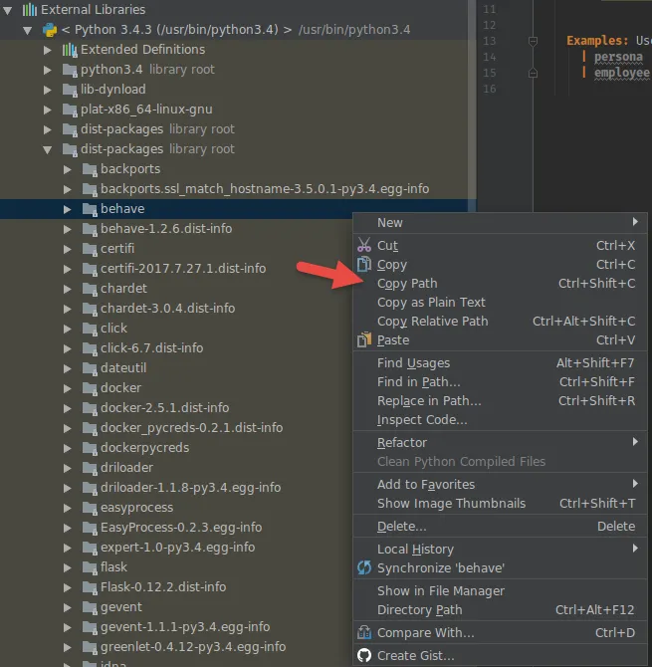
Task: Click the plat-x86_64-linux-gnu folder icon
Action: [x=70, y=110]
